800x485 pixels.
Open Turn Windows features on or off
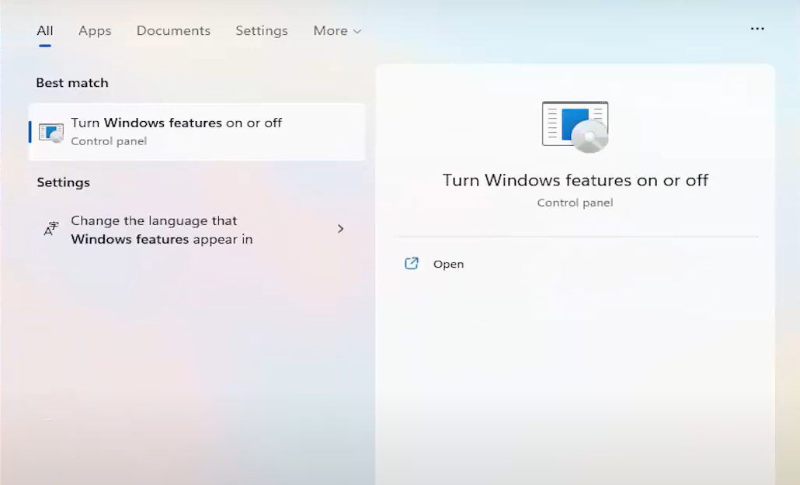448,264
